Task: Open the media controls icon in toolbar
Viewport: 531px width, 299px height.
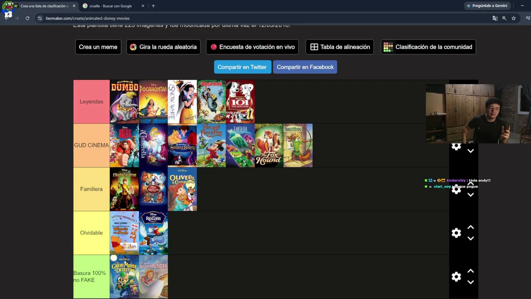Action: 528,18
